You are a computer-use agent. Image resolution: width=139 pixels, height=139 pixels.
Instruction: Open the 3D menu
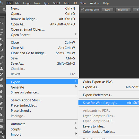(x=75, y=3)
